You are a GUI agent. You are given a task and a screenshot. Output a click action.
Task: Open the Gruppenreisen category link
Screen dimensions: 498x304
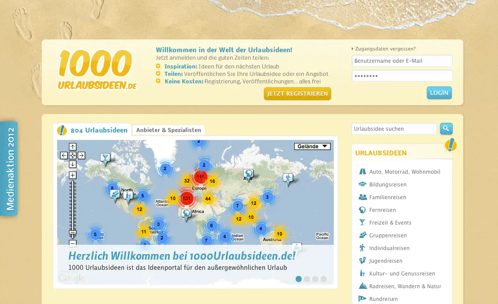click(x=388, y=235)
